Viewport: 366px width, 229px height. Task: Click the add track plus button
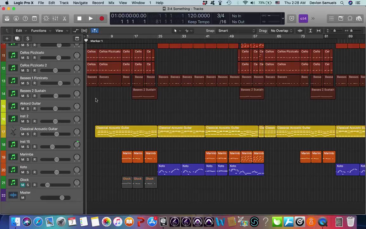coord(7,38)
